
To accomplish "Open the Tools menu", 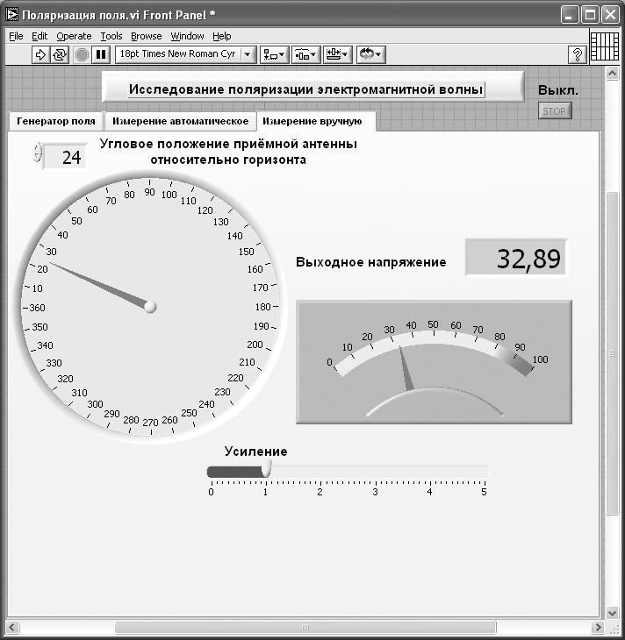I will point(111,36).
